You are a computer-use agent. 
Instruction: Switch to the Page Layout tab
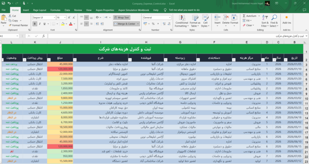coord(40,10)
